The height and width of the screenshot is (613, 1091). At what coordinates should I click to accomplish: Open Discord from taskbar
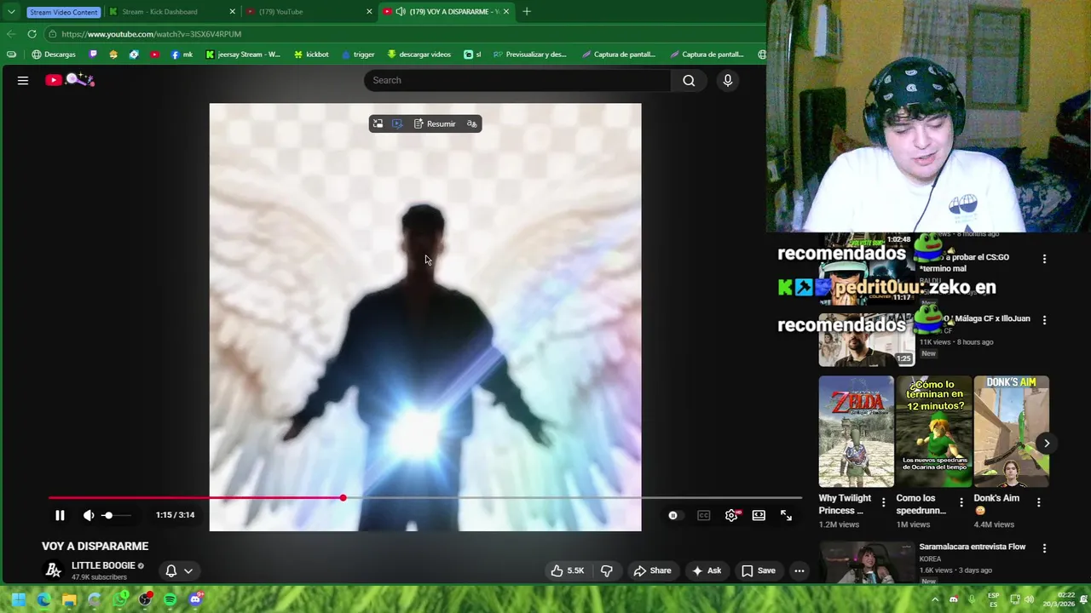tap(195, 599)
